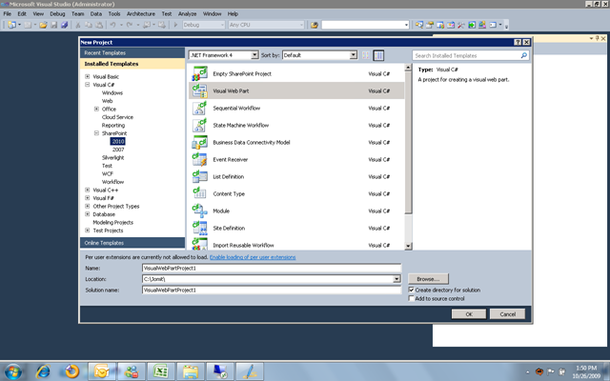Open Internet Explorer from the taskbar

click(x=43, y=371)
